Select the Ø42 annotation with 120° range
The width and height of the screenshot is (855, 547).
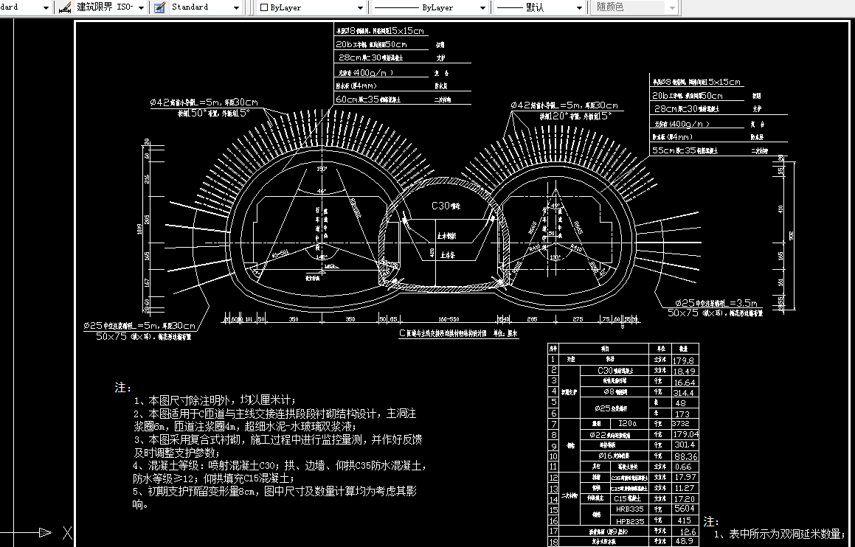click(564, 110)
